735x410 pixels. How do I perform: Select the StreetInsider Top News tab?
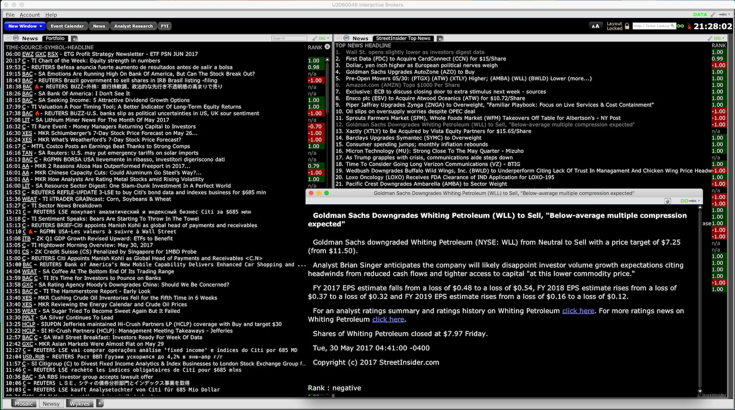403,38
